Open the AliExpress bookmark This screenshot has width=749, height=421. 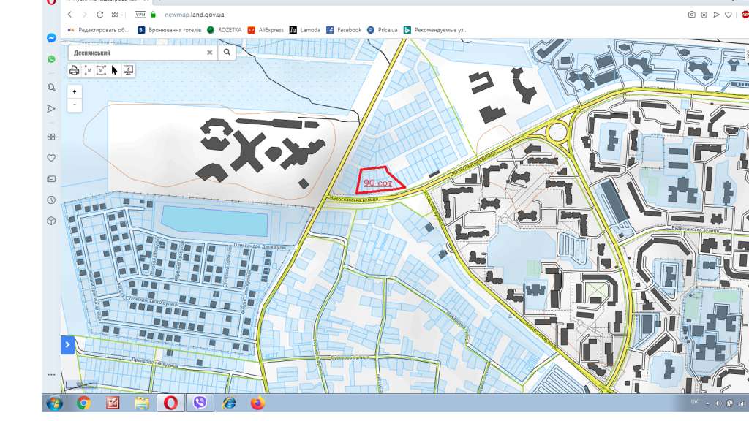point(266,29)
